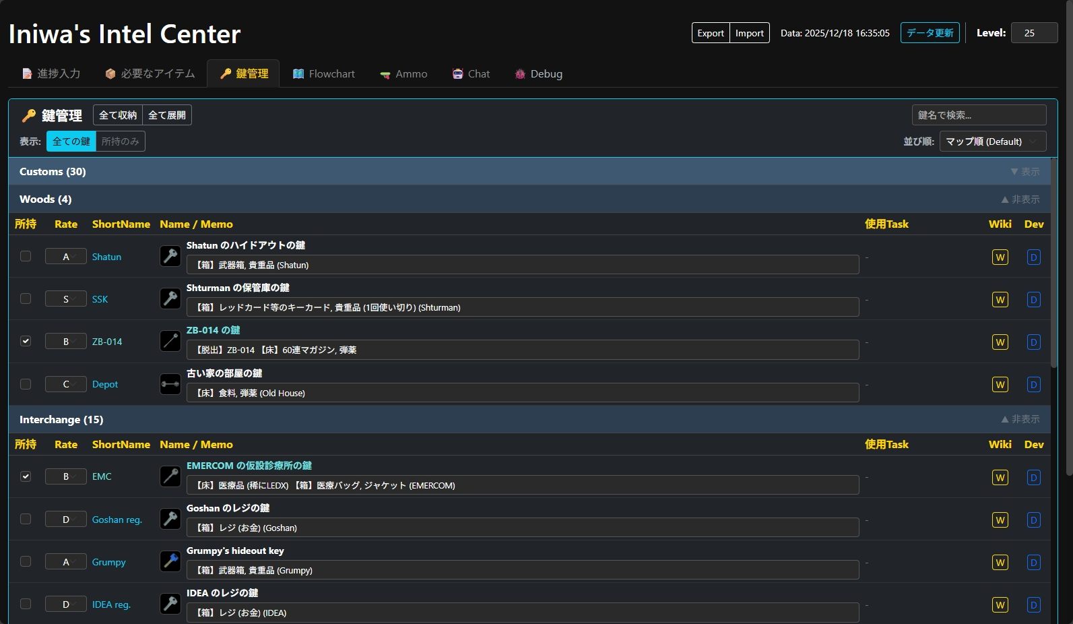Collapse the Woods (4) section
Screen dimensions: 1073x624
pyautogui.click(x=1020, y=199)
